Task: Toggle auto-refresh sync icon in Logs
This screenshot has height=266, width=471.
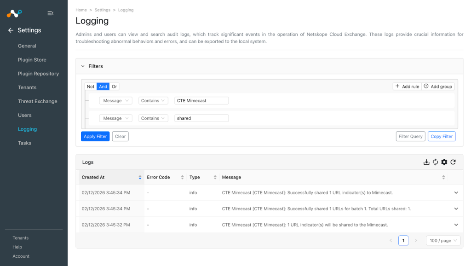Action: coord(435,162)
